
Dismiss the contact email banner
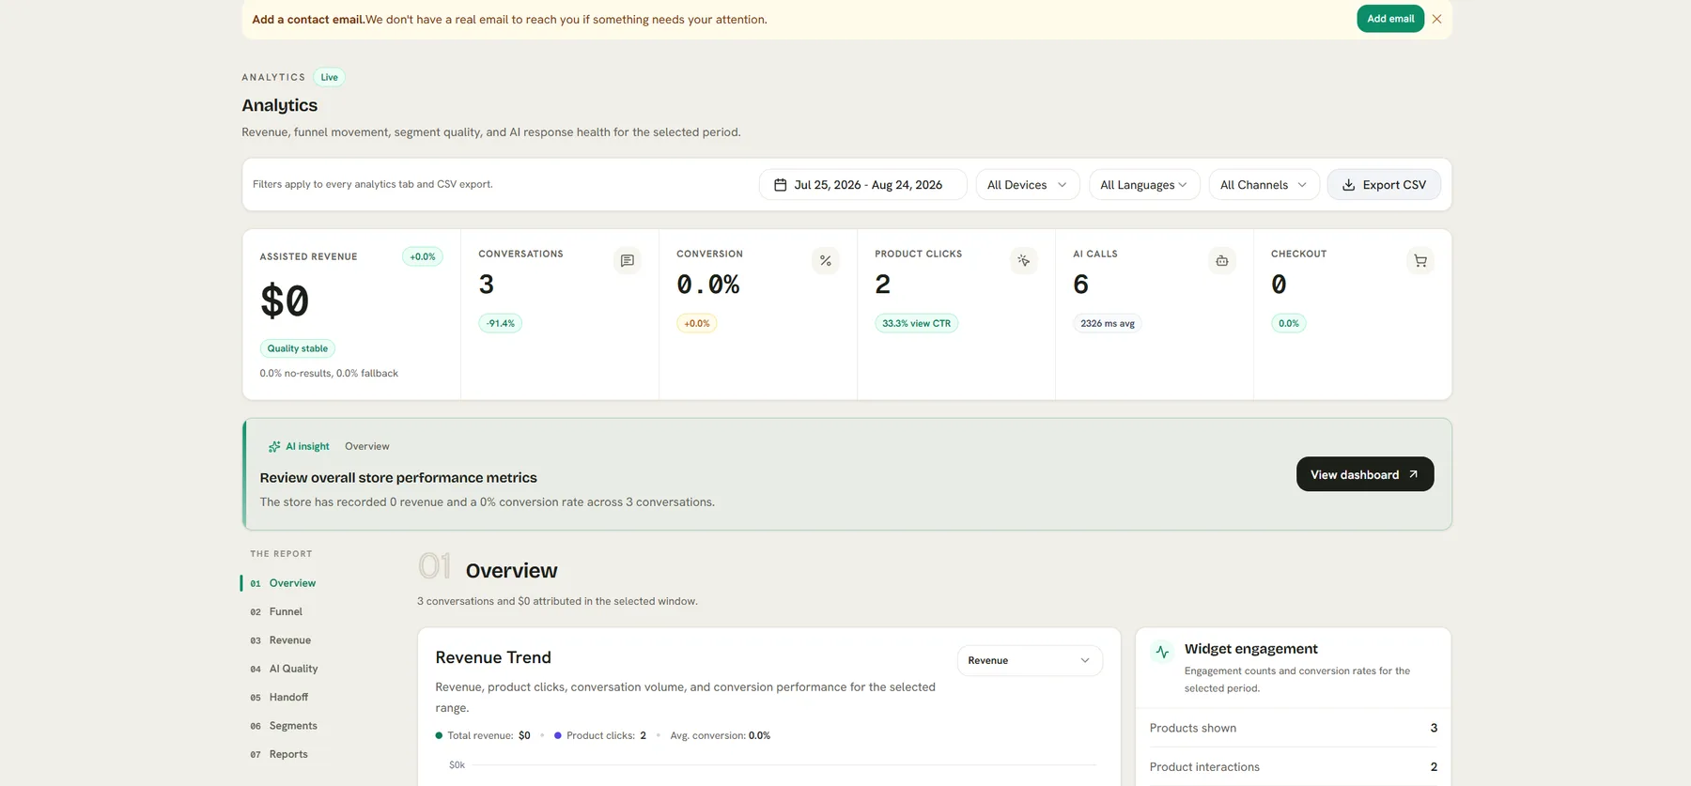tap(1436, 19)
